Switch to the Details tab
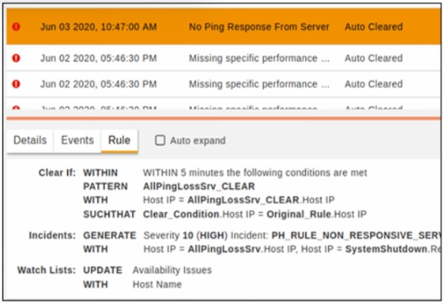 coord(30,140)
